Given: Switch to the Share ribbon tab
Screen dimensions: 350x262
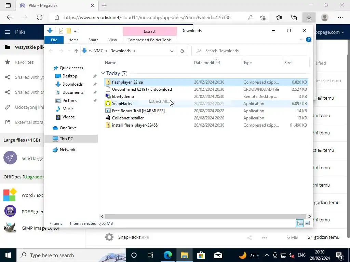Looking at the screenshot, I should pyautogui.click(x=93, y=40).
